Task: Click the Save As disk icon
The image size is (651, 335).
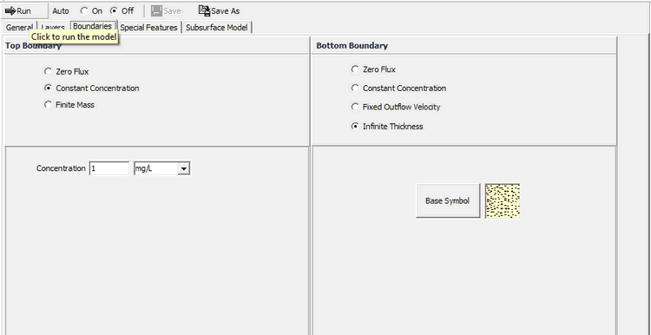Action: [x=204, y=10]
